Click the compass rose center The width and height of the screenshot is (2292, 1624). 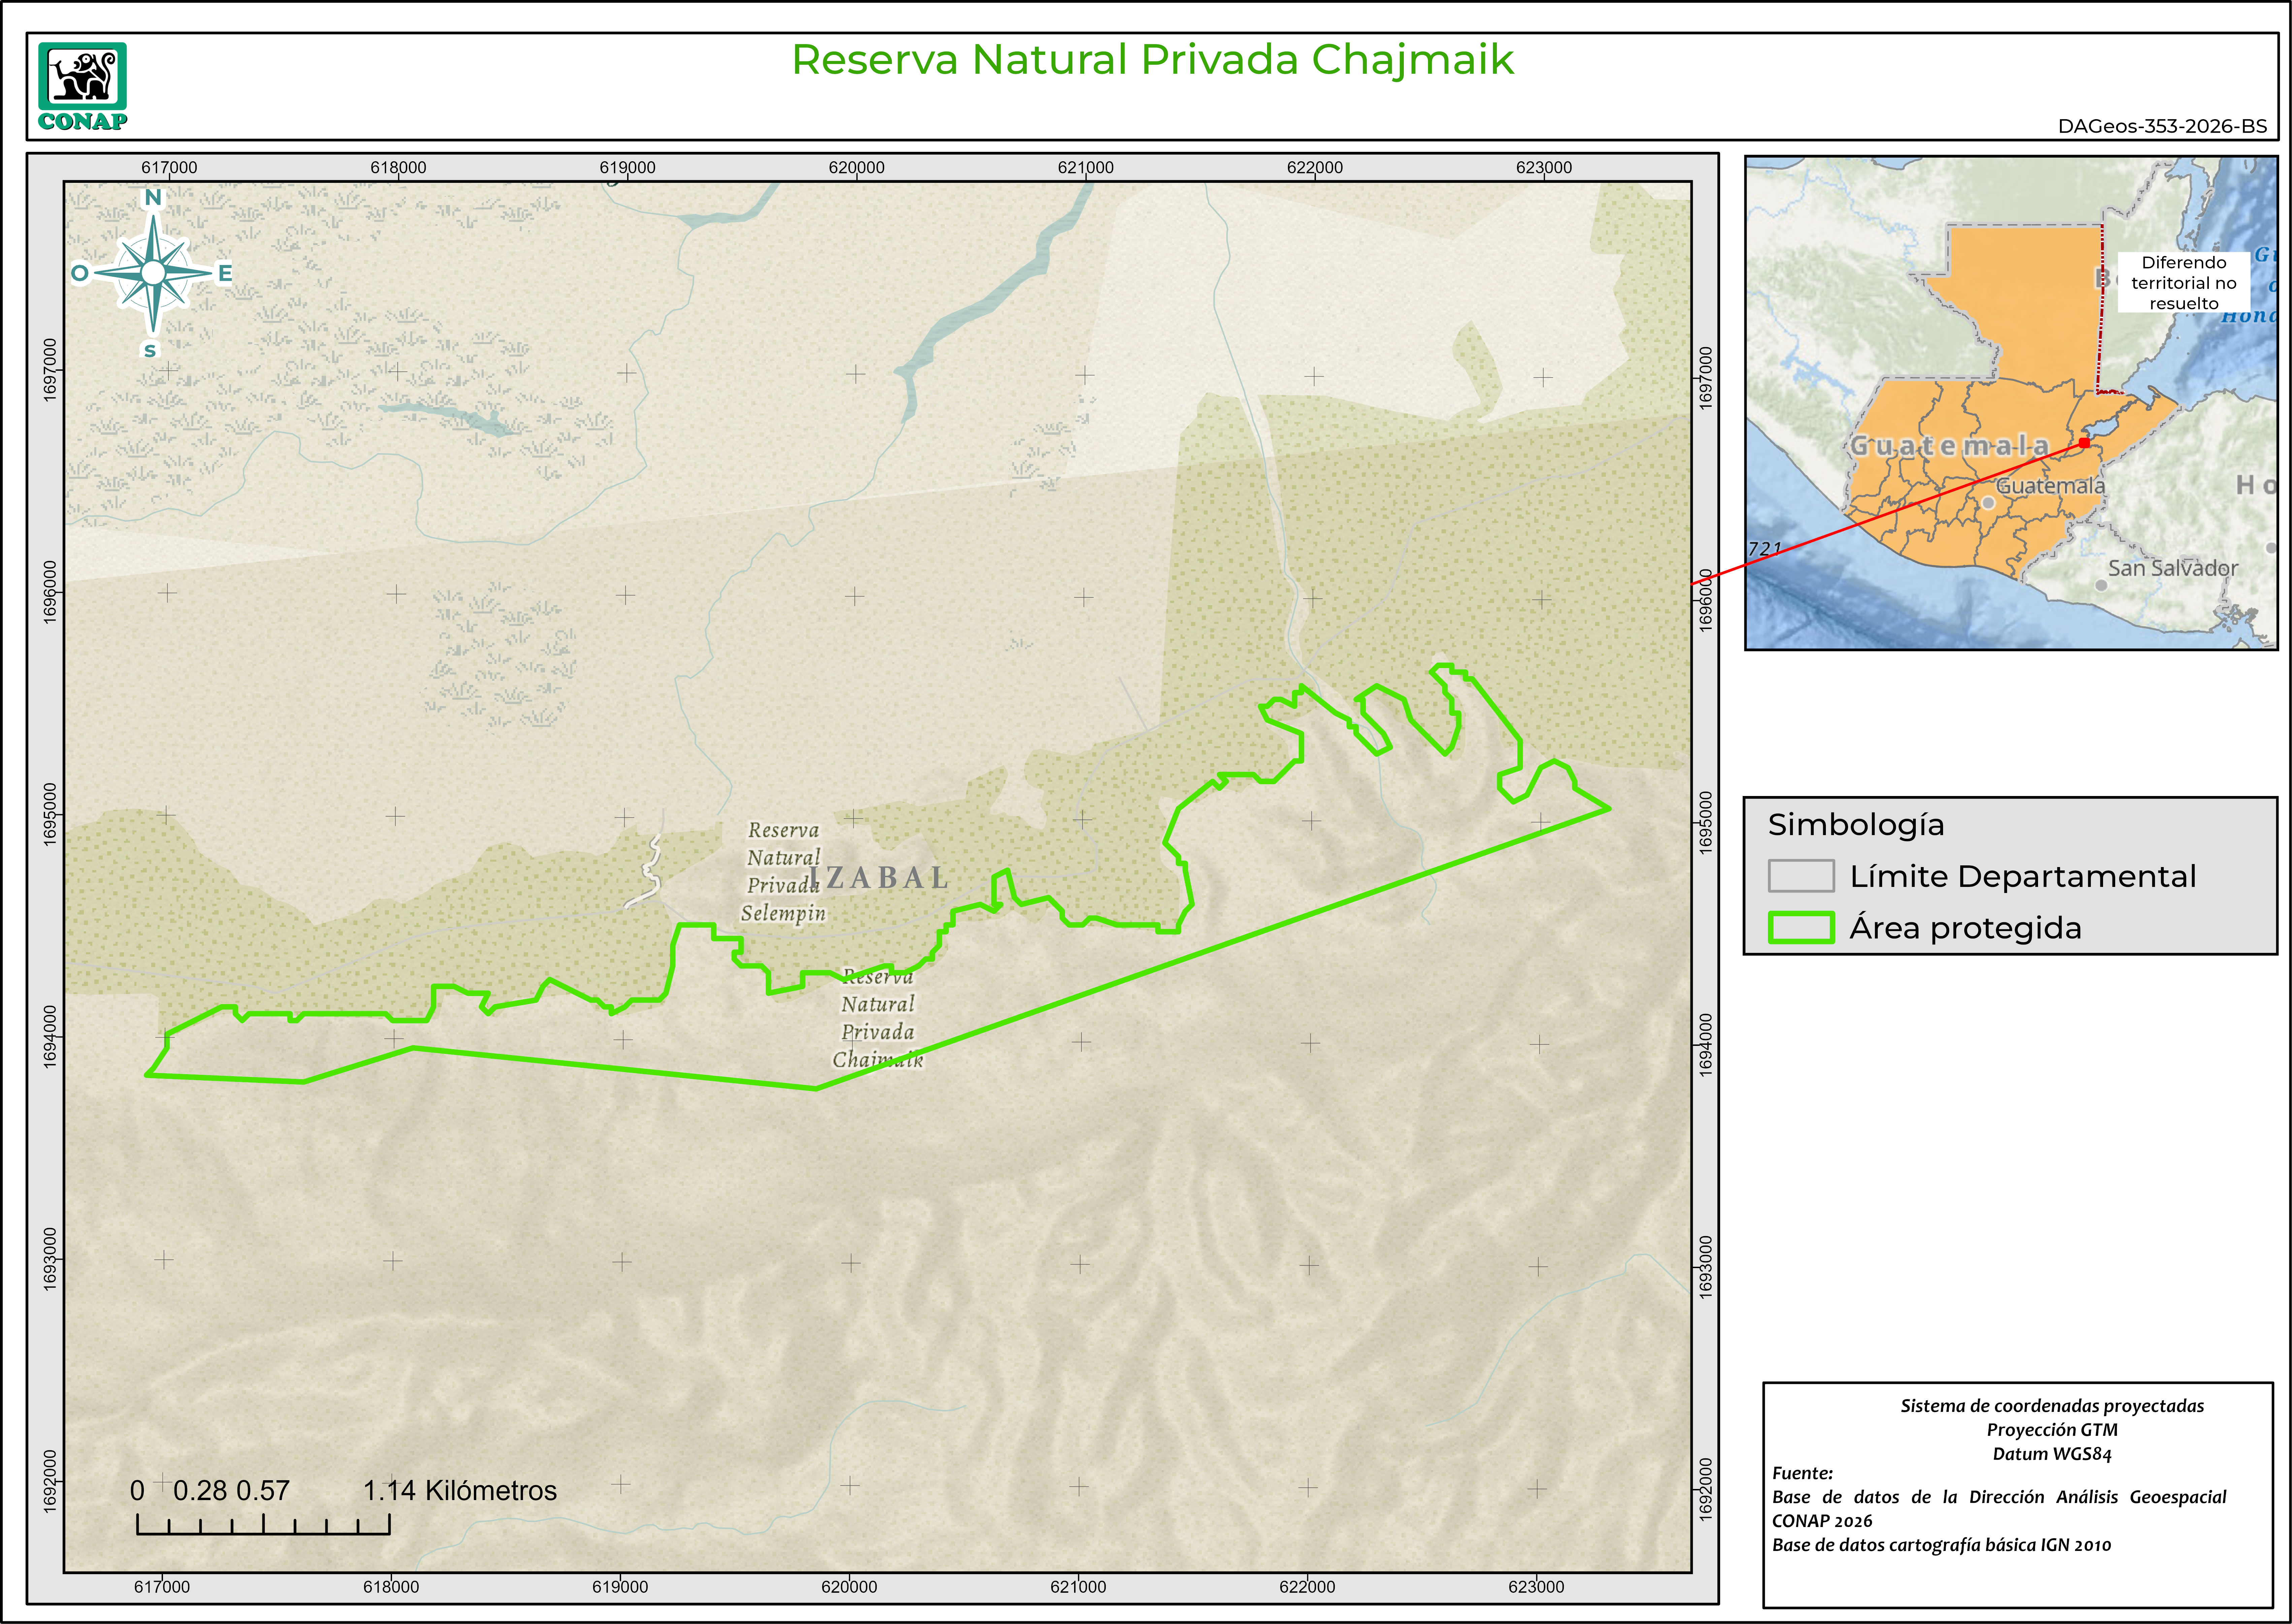[x=153, y=273]
